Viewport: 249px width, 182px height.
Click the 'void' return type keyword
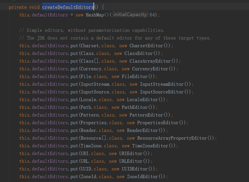tap(34, 7)
